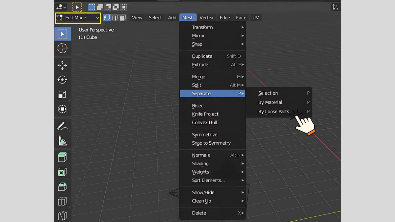Viewport: 395px width, 222px height.
Task: Choose By Material in the Separate submenu
Action: pos(279,103)
